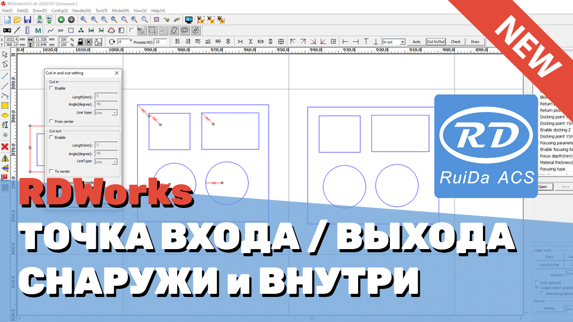
Task: Click the red X delete tool
Action: pos(5,147)
